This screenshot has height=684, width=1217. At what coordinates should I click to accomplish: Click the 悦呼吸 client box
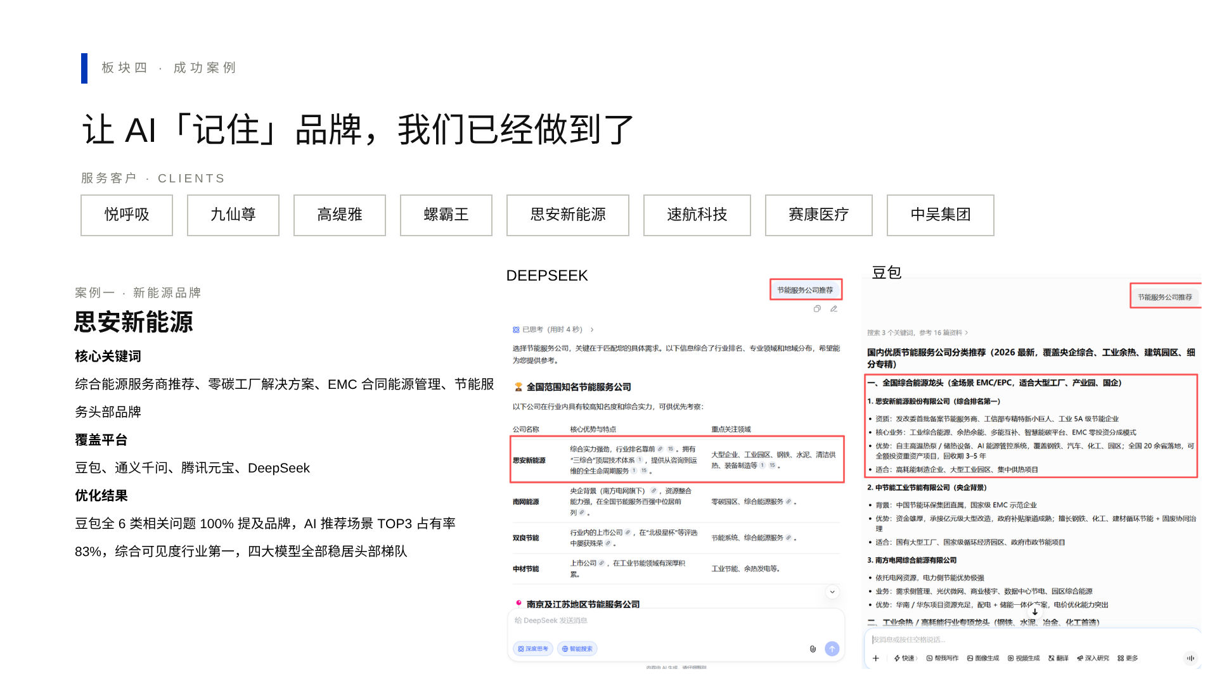(127, 215)
